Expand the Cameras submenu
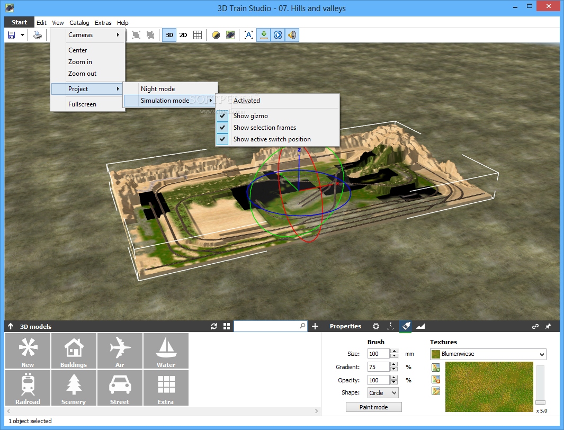This screenshot has height=430, width=564. click(88, 35)
